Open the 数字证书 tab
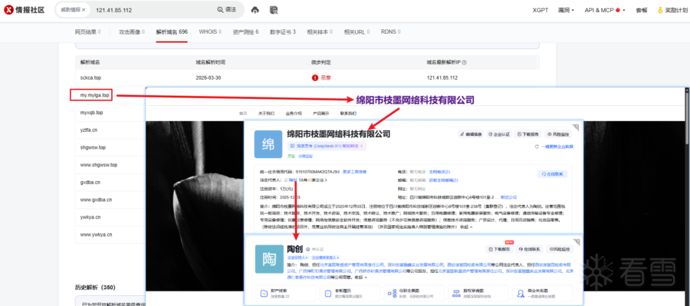Image resolution: width=690 pixels, height=306 pixels. pos(282,32)
